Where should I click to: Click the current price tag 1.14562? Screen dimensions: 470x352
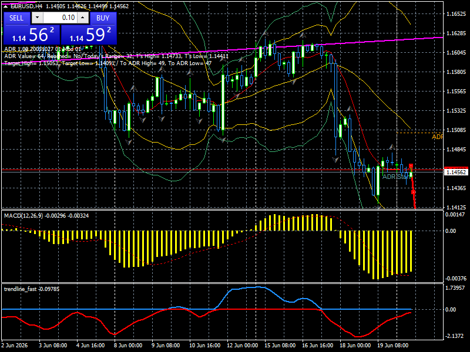point(456,172)
